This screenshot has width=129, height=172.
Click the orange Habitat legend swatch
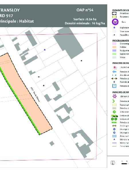point(114,47)
